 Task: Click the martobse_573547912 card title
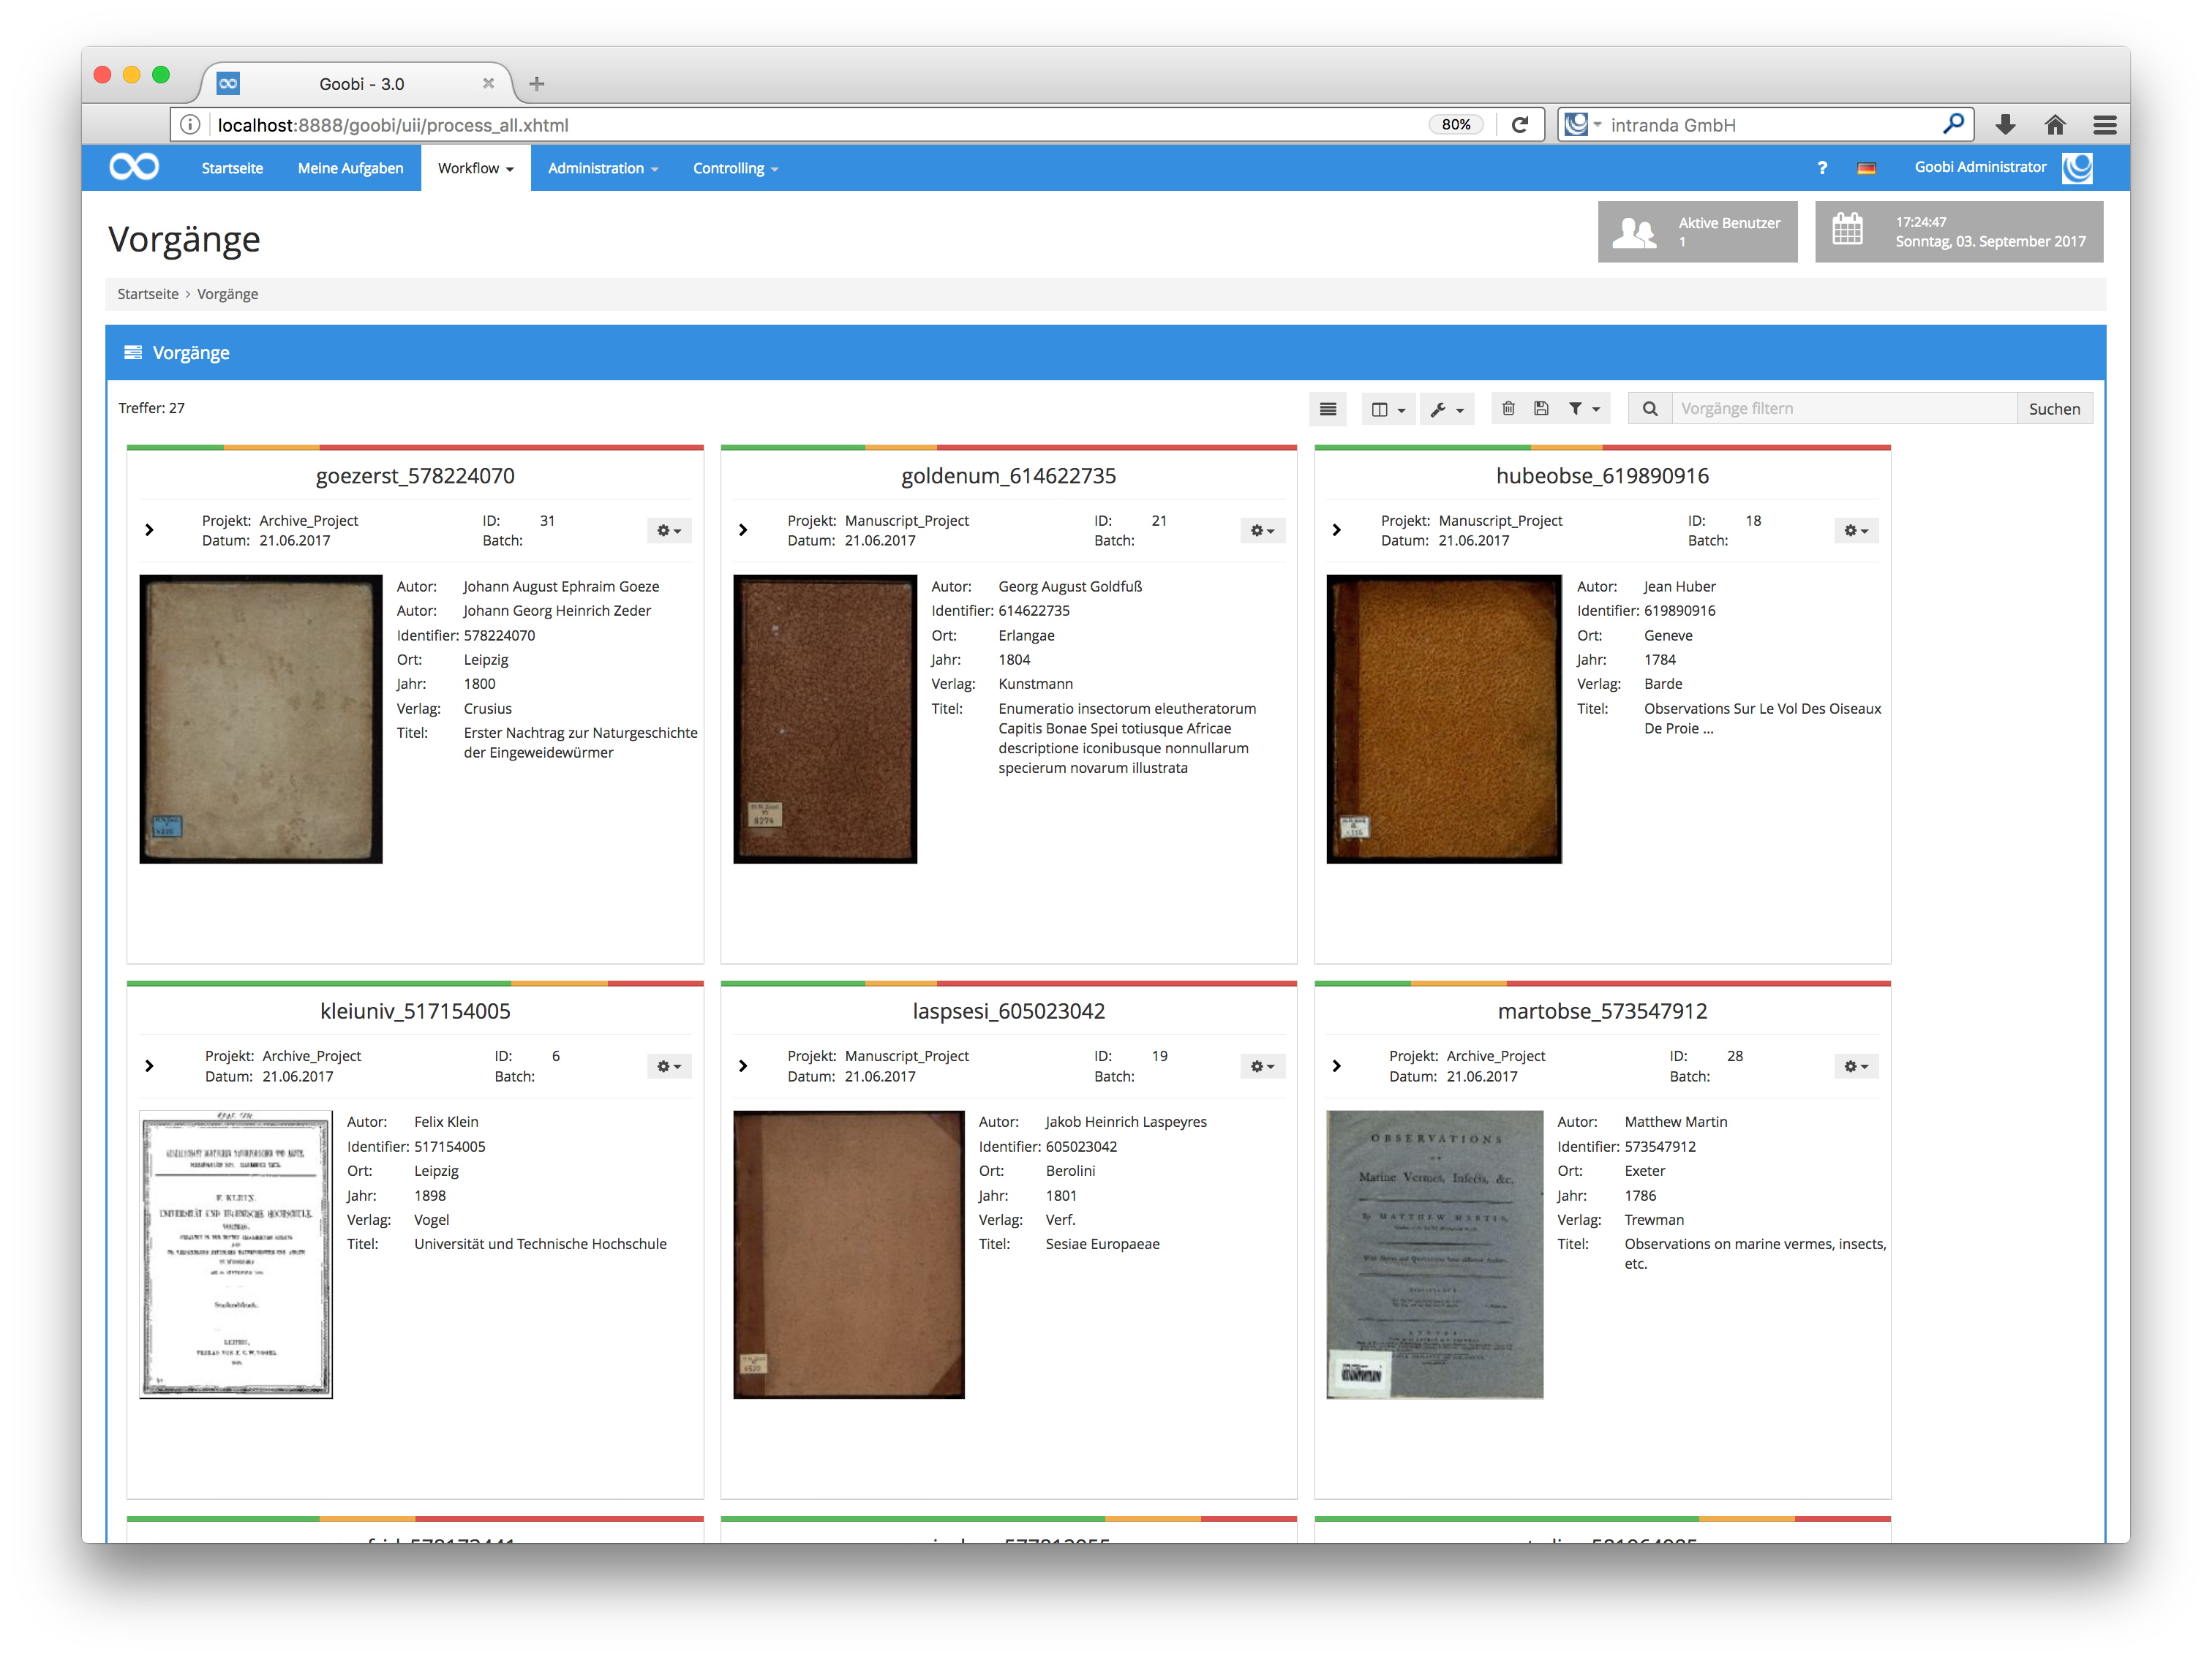1602,1011
